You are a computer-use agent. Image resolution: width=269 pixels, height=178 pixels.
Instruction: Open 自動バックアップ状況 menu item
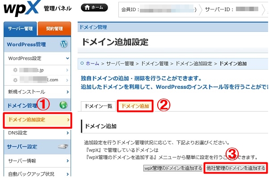click(x=37, y=174)
